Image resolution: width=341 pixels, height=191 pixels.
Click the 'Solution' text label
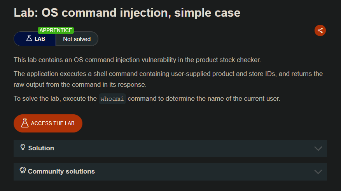[41, 148]
